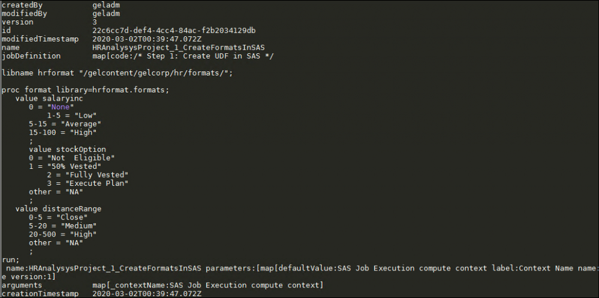
Task: Click the modifiedTimestamp value
Action: click(x=148, y=39)
